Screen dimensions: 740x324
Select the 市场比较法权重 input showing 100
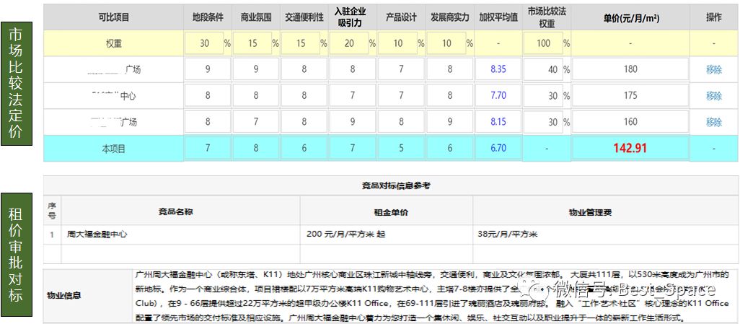tap(542, 43)
